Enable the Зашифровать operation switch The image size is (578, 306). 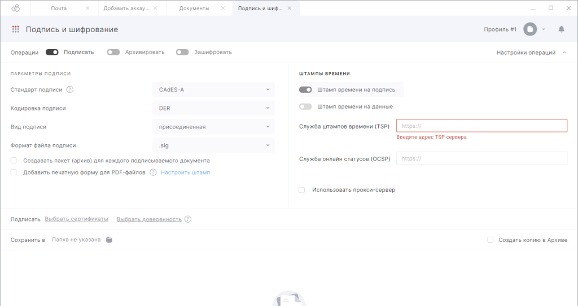coord(182,52)
